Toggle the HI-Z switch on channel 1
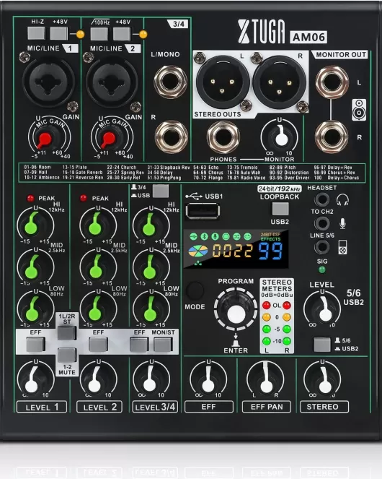The height and width of the screenshot is (479, 382). (x=36, y=33)
